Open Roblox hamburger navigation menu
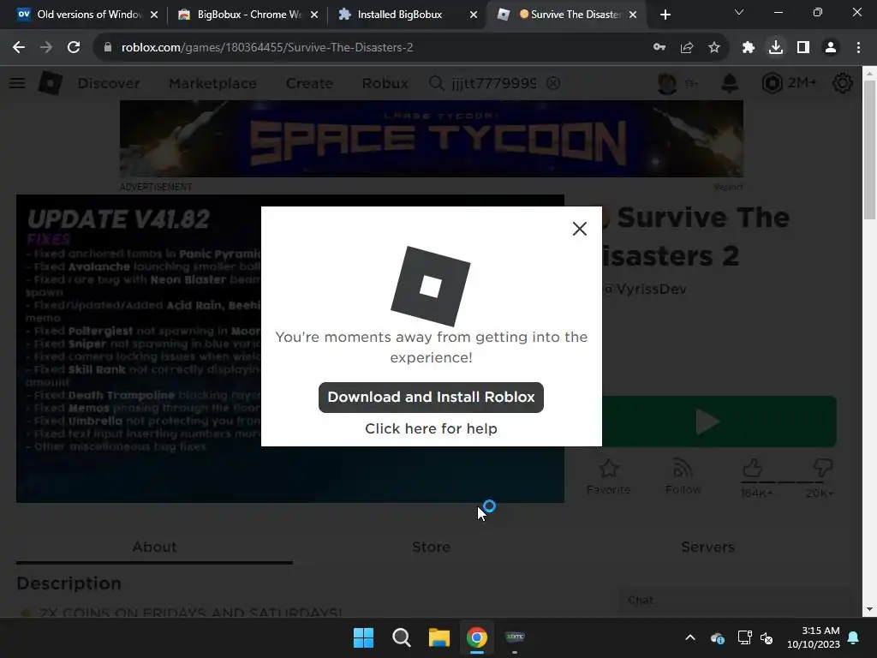Screen dimensions: 877x658 click(17, 83)
